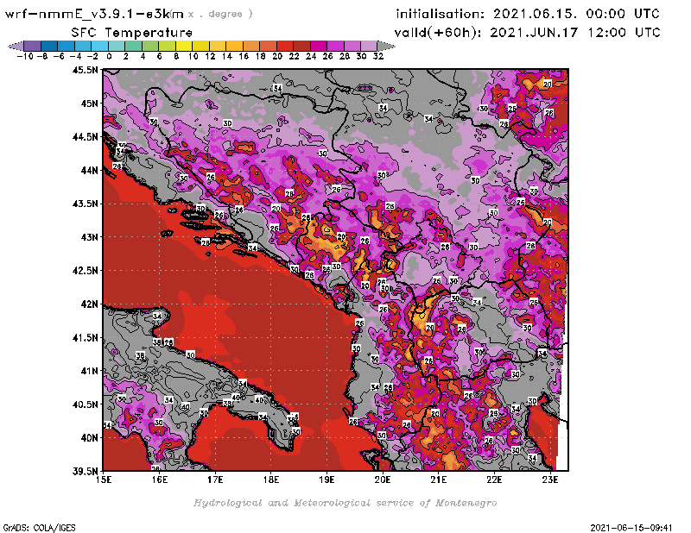This screenshot has width=691, height=533.
Task: Select the '16E' longitude label
Action: click(160, 480)
